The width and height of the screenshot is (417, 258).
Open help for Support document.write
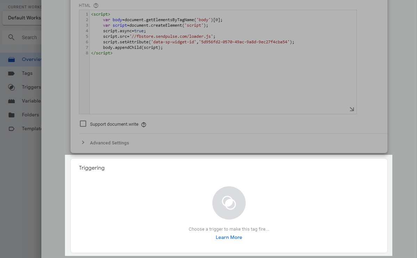144,125
